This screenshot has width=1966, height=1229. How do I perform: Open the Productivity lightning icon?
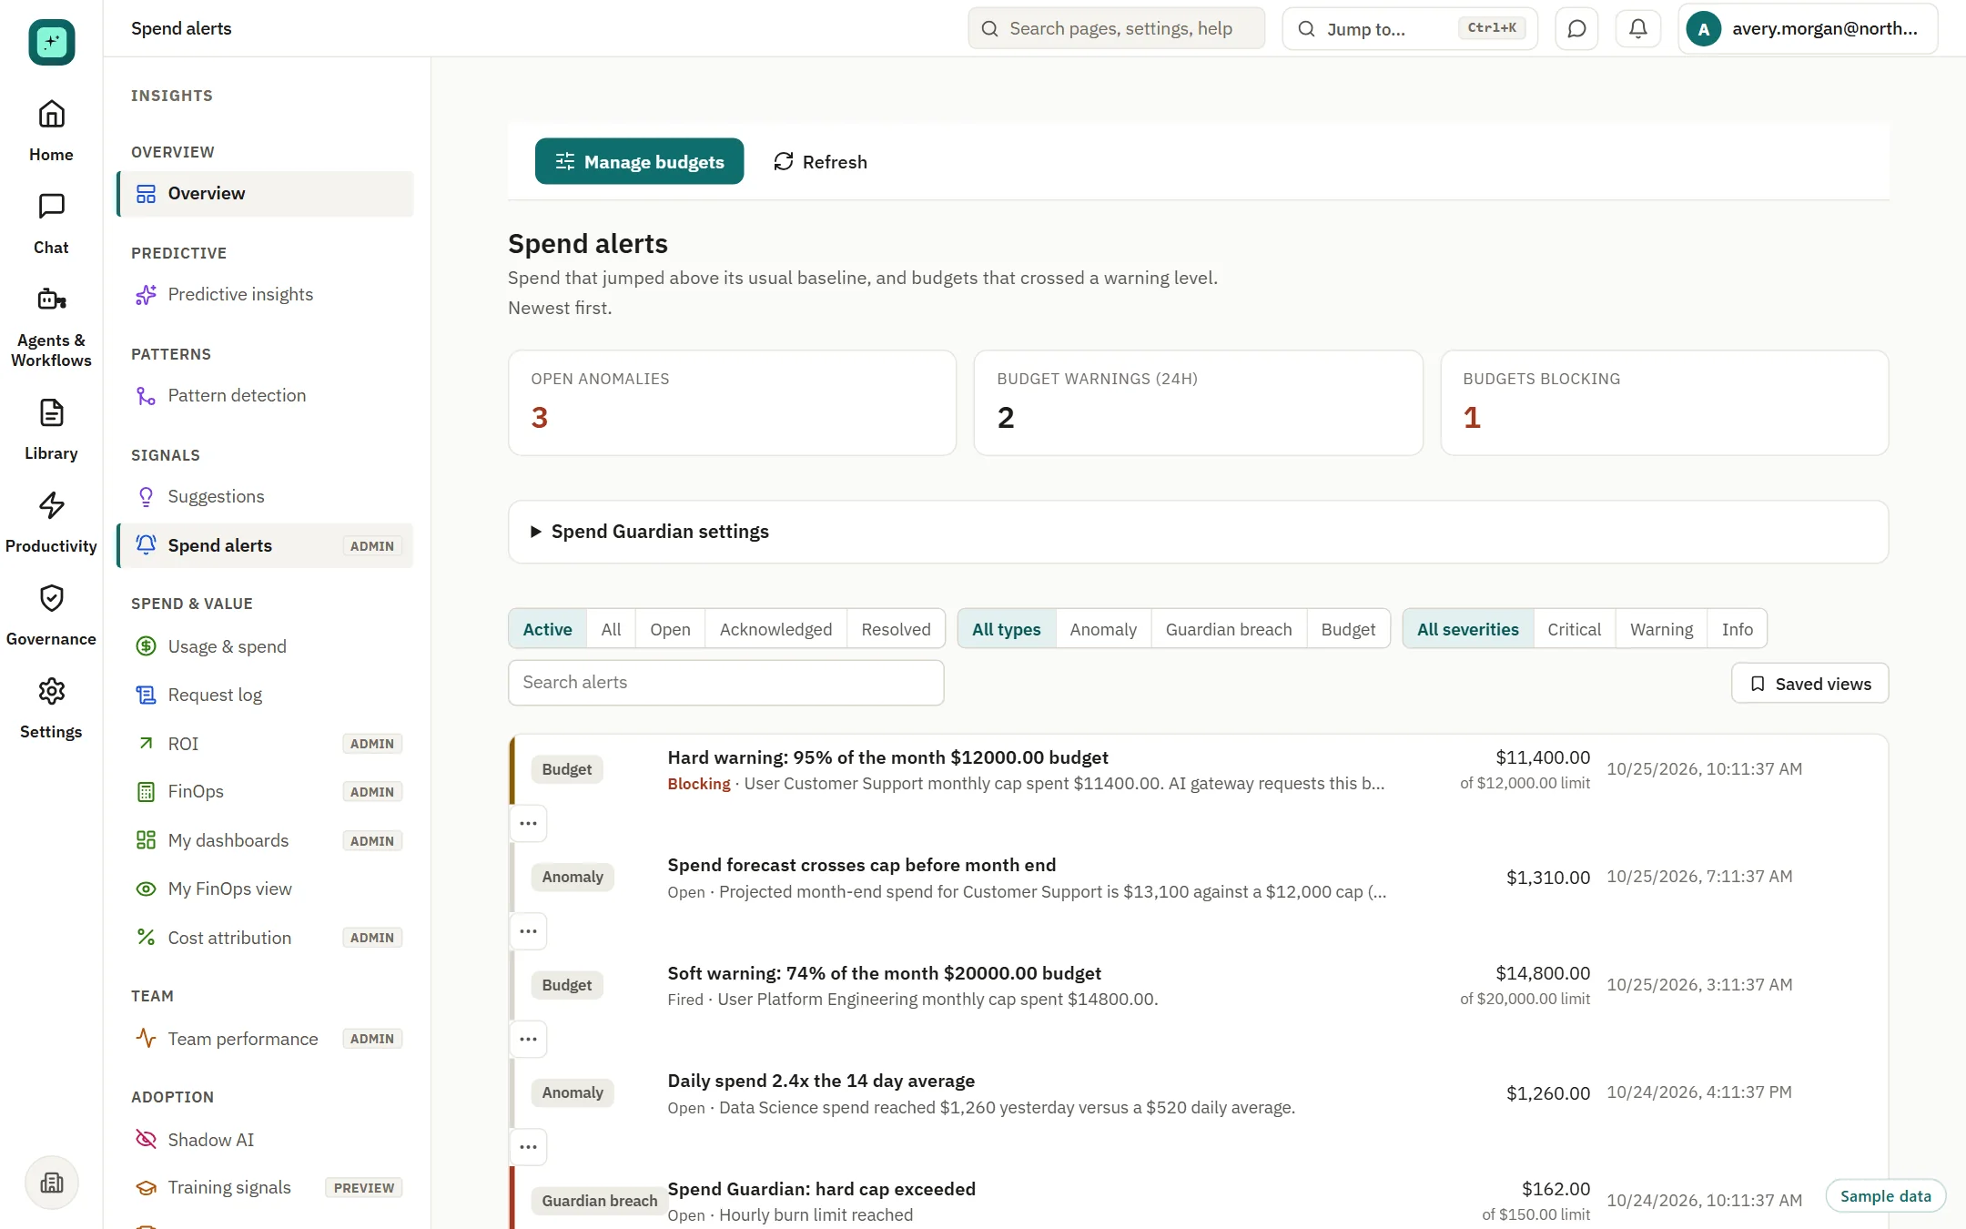[51, 505]
